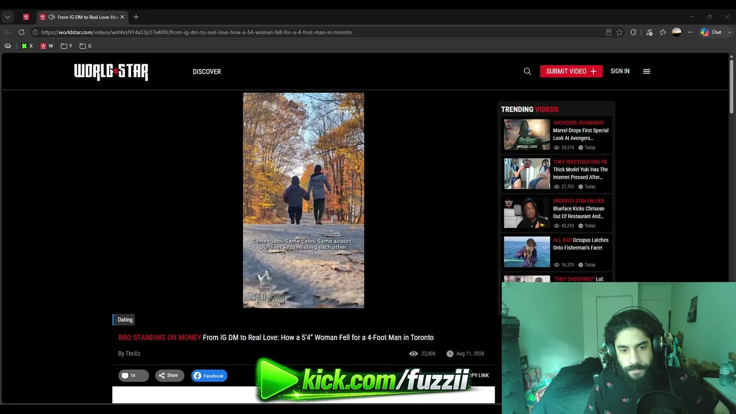Image resolution: width=736 pixels, height=414 pixels.
Task: Open Thick Model Yuki video thumbnail
Action: 527,174
